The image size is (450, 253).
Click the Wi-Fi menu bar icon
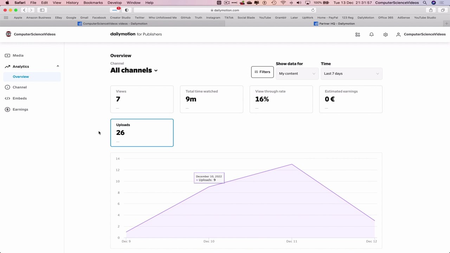click(x=283, y=2)
